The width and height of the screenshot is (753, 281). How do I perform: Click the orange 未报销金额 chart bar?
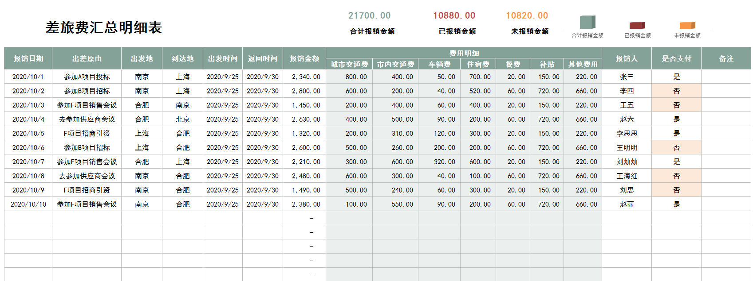[x=687, y=26]
